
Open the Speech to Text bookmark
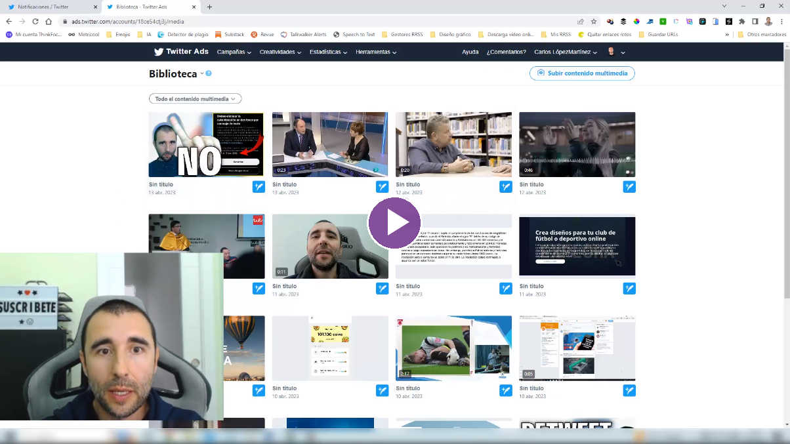pos(354,34)
